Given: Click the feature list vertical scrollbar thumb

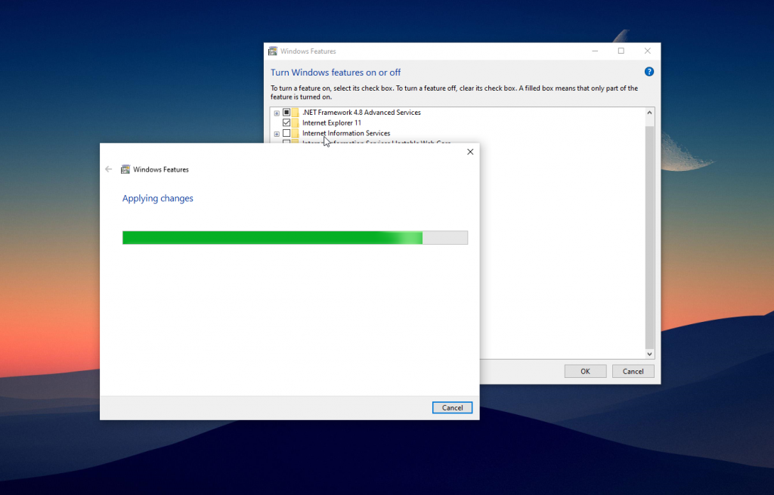Looking at the screenshot, I should coord(649,237).
